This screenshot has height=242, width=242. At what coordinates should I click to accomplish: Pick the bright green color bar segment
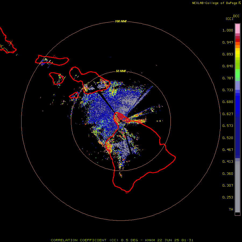pyautogui.click(x=237, y=73)
